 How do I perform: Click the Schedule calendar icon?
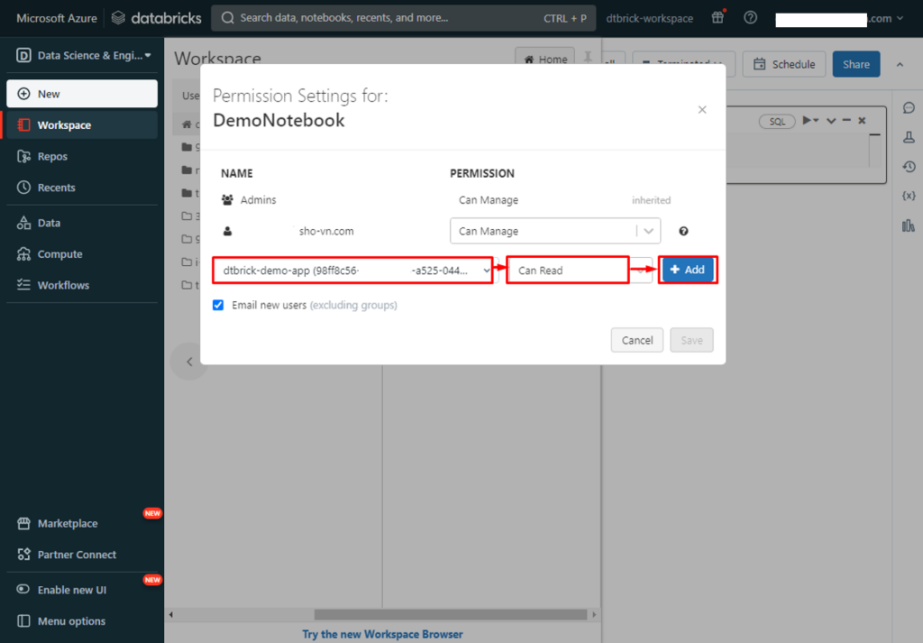tap(760, 64)
